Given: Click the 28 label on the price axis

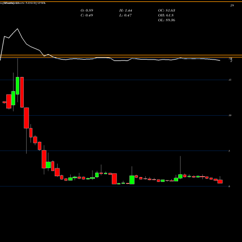Looking at the screenshot, I should pos(232,5).
